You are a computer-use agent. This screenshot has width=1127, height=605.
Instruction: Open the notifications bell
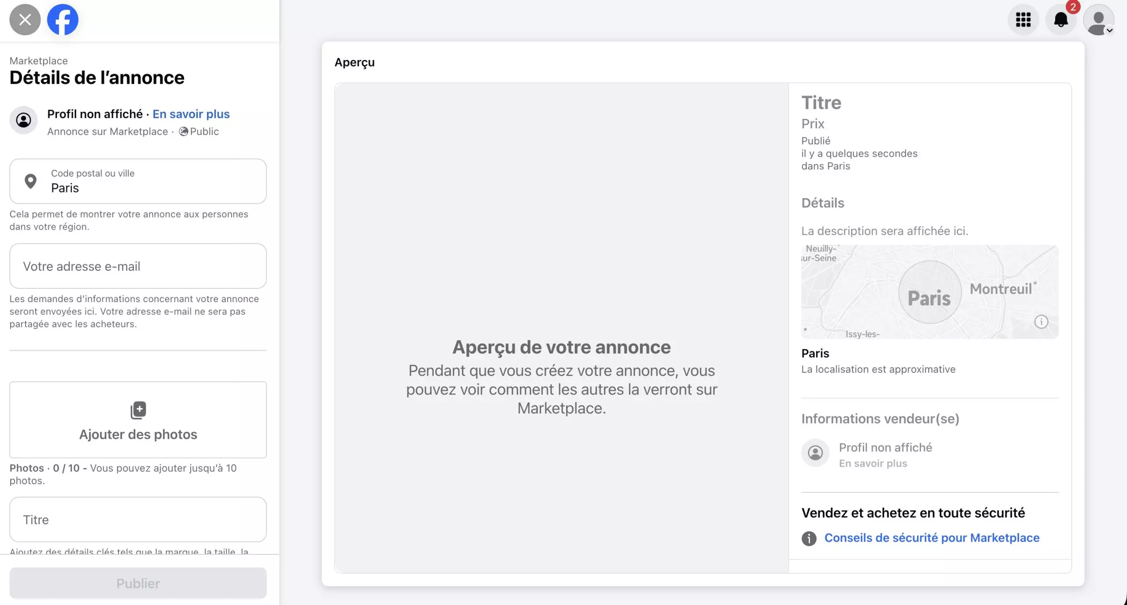(1061, 20)
